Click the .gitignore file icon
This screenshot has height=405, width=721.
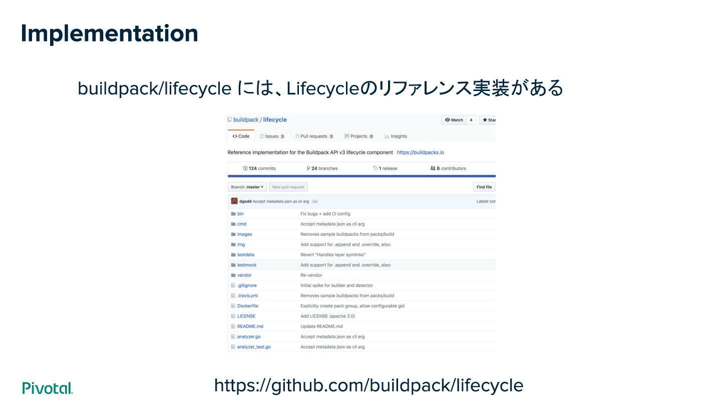[233, 285]
